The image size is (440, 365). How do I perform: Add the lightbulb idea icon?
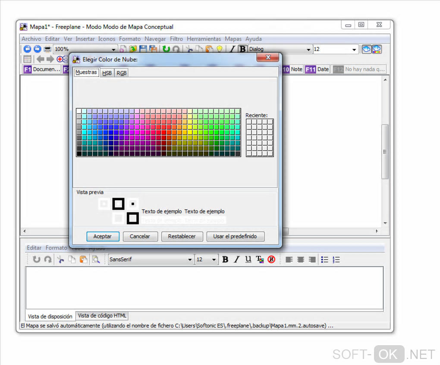coord(220,49)
